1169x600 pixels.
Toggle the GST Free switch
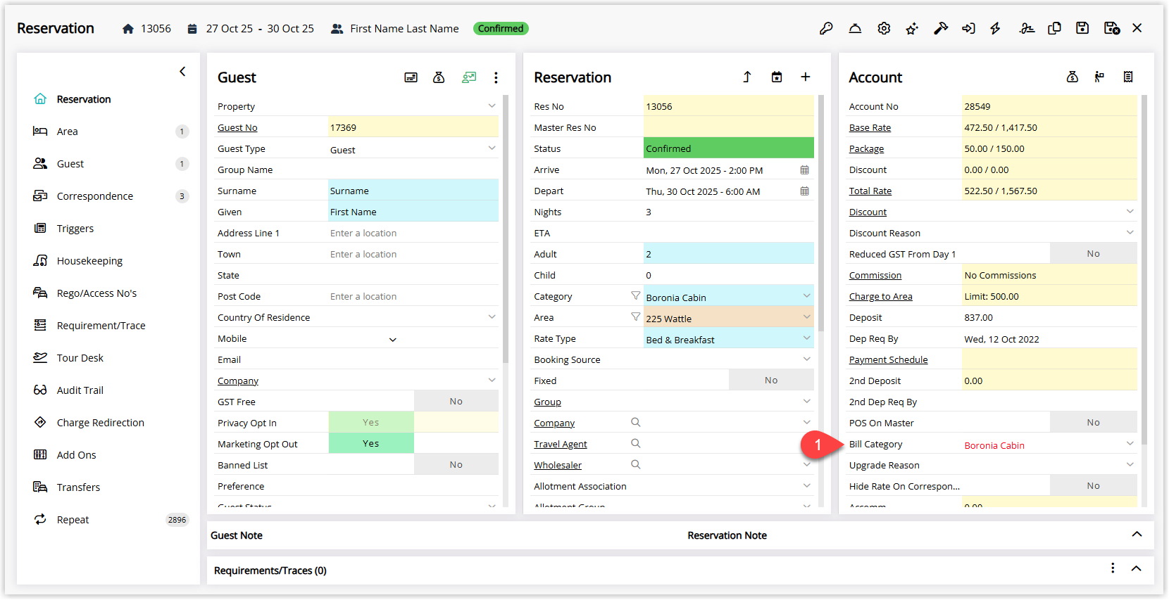456,401
